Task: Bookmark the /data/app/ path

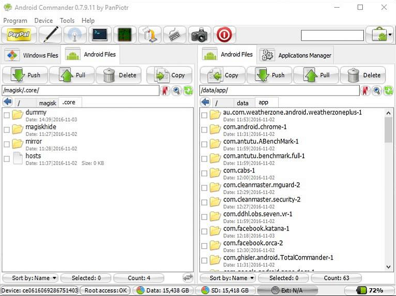Action: tap(365, 90)
